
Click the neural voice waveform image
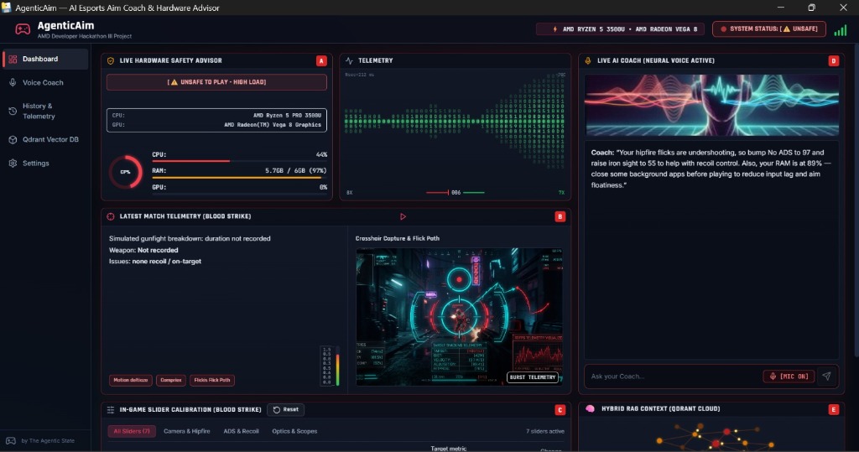pyautogui.click(x=711, y=105)
